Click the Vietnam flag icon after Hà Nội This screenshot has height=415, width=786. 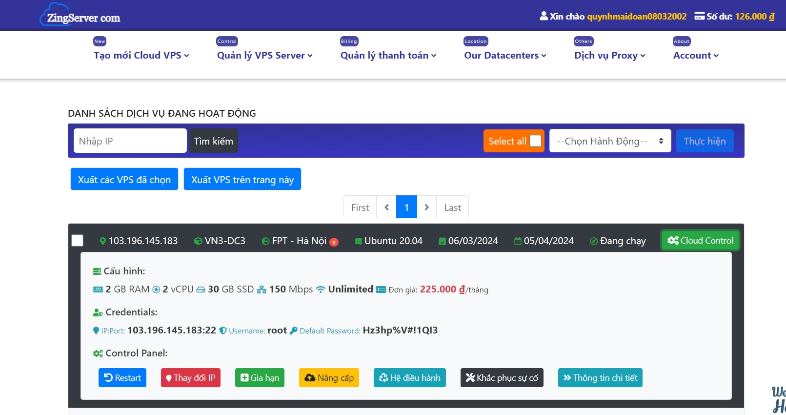click(x=334, y=242)
